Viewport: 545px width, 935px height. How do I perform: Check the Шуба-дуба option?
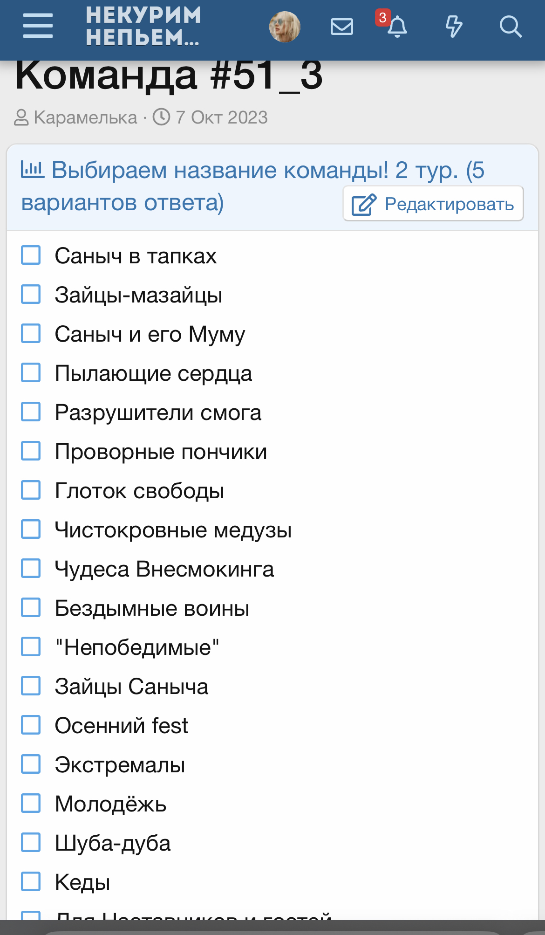(31, 843)
